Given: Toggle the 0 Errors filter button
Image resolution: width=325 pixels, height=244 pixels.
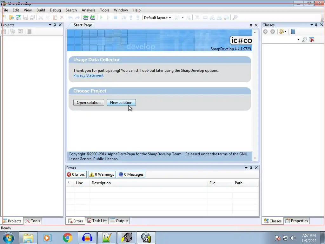Looking at the screenshot, I should 76,174.
